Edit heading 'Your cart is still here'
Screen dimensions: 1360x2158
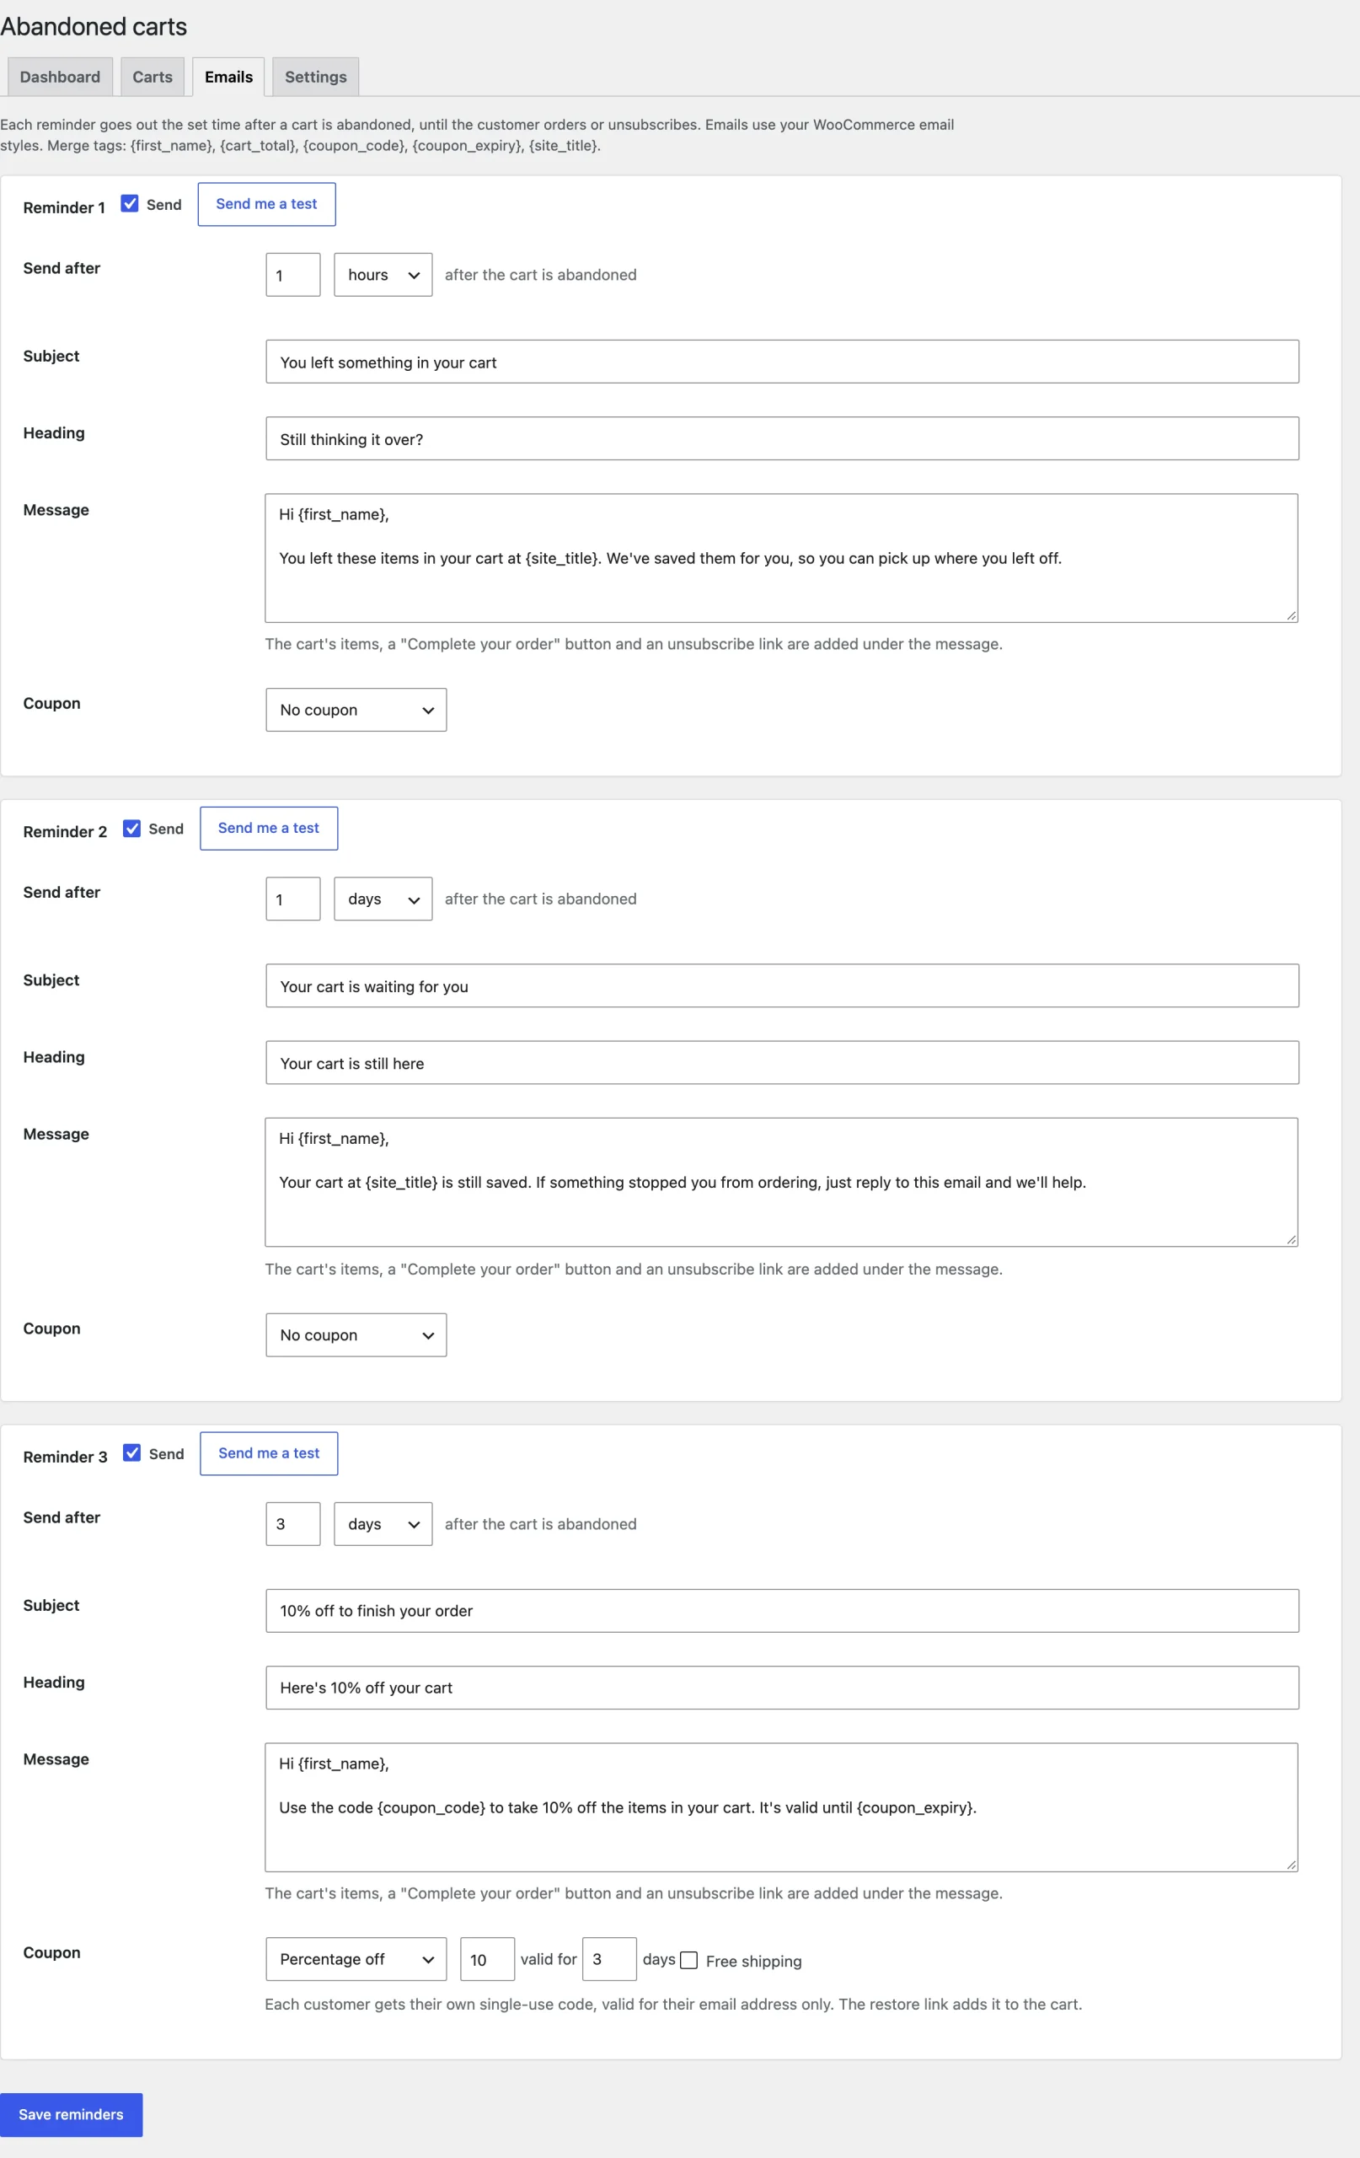(x=782, y=1063)
